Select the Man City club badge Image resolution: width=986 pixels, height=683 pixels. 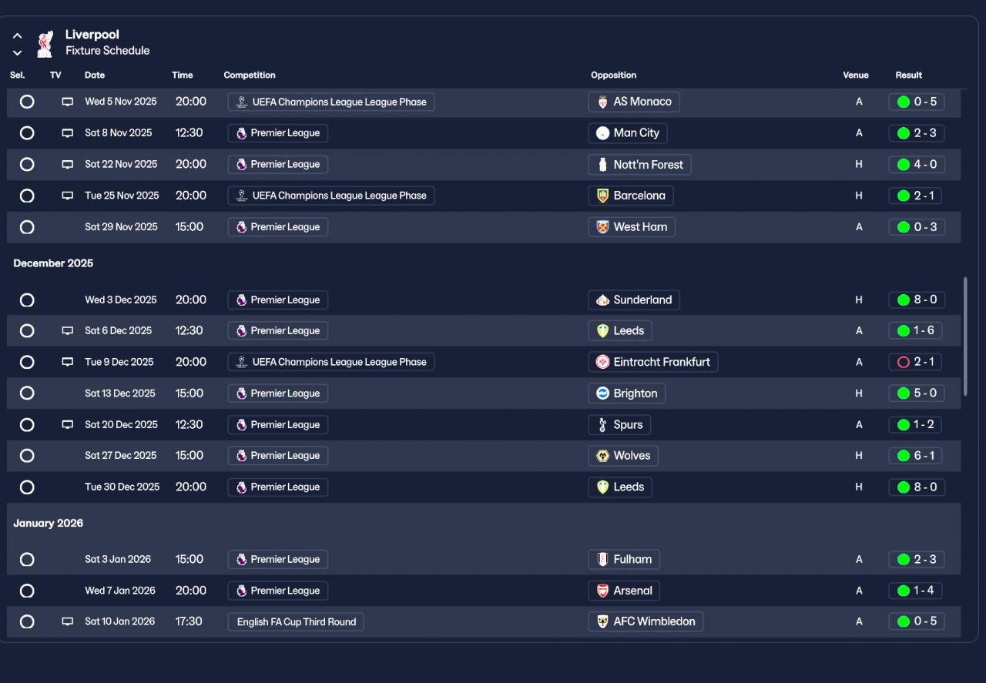602,133
